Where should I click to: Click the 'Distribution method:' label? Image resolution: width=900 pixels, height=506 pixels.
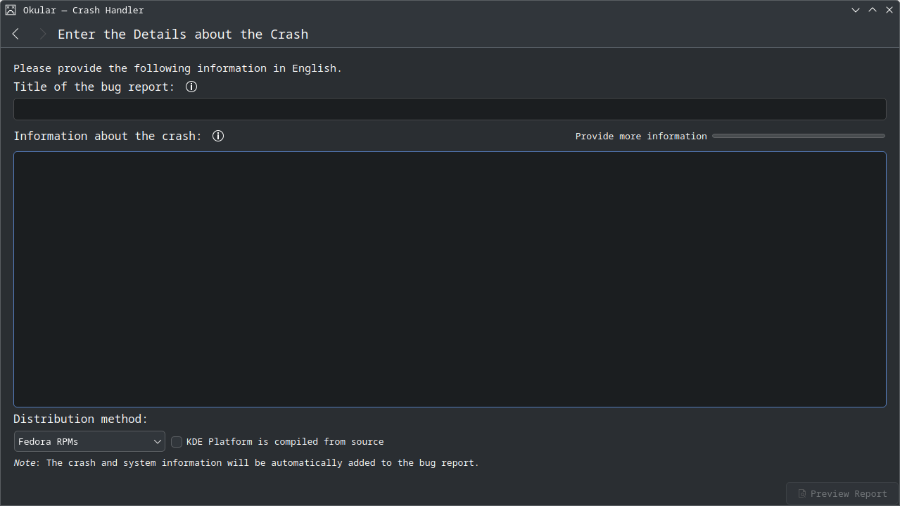[x=81, y=419]
